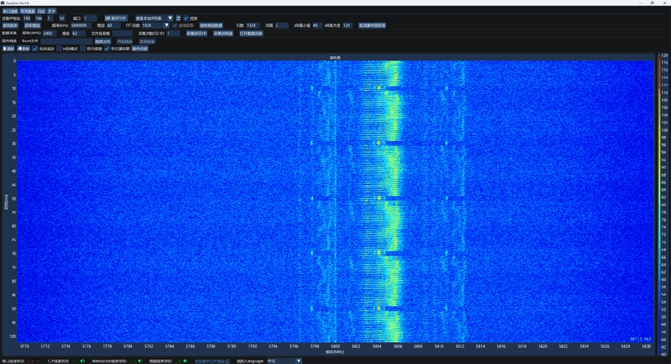Click the TCP连接状态 status indicator icon
Viewport: 671px width, 364px height.
pos(83,361)
